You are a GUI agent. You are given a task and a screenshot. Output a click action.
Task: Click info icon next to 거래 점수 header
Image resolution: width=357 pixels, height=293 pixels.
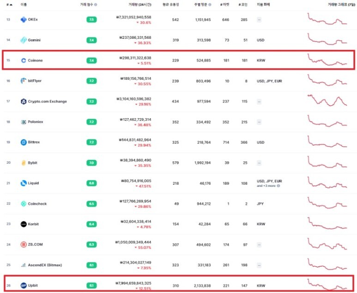click(x=96, y=5)
